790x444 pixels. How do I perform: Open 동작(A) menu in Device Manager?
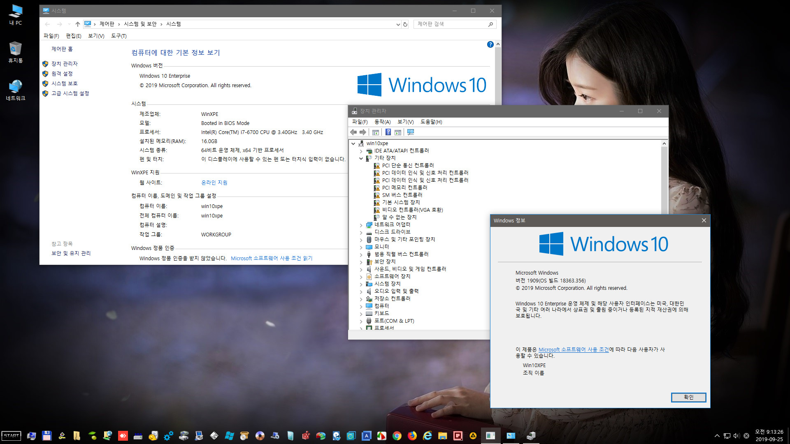tap(383, 122)
